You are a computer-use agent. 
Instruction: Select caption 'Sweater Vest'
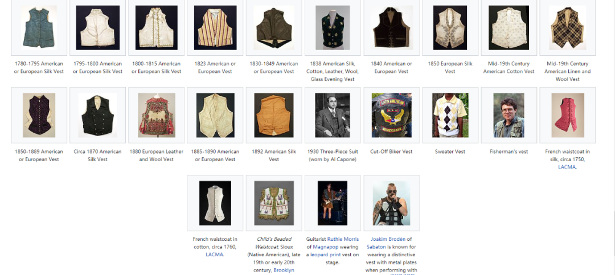[x=450, y=151]
